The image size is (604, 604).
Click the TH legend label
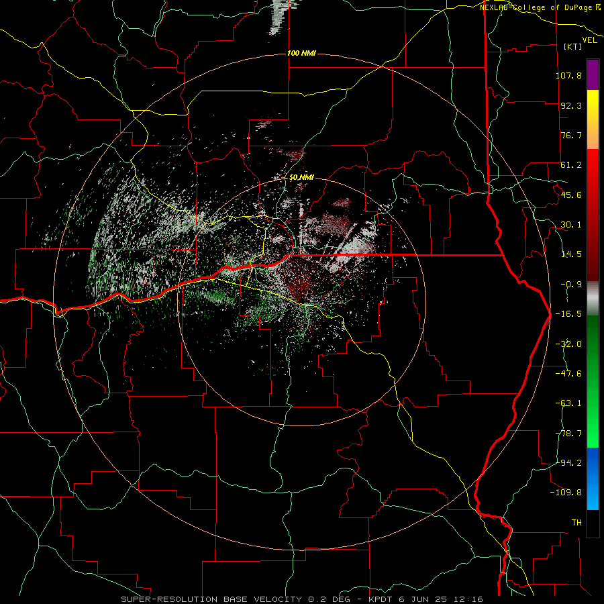(576, 523)
